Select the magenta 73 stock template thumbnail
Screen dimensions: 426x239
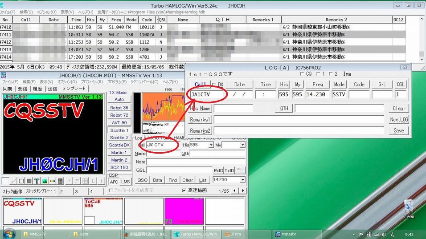pyautogui.click(x=184, y=211)
